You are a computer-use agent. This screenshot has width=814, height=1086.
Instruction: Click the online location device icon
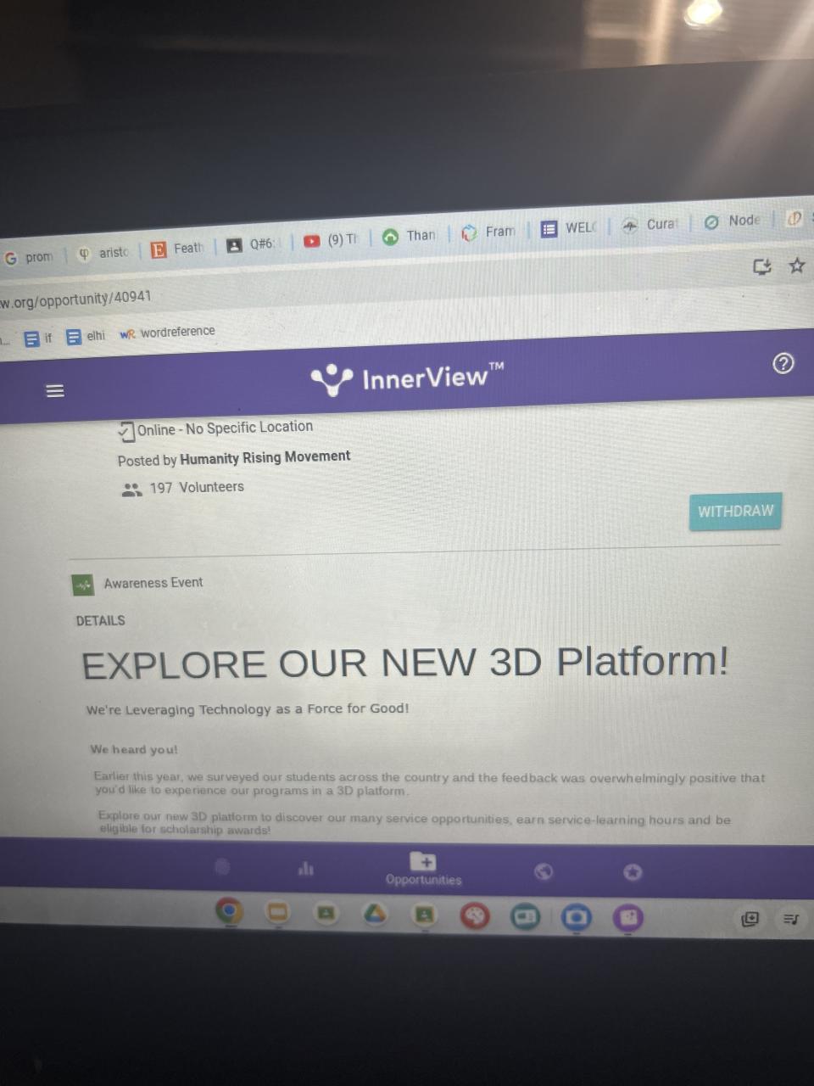pyautogui.click(x=125, y=432)
